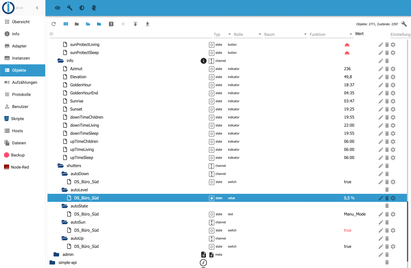Collapse the autoDown folder
The image size is (411, 268).
pyautogui.click(x=65, y=174)
